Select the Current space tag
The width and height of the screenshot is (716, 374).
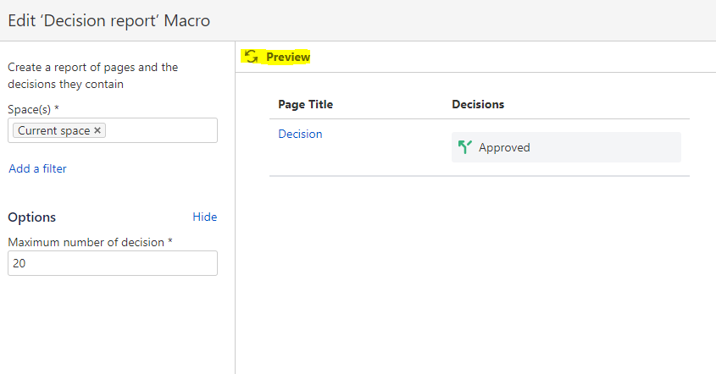(x=54, y=130)
